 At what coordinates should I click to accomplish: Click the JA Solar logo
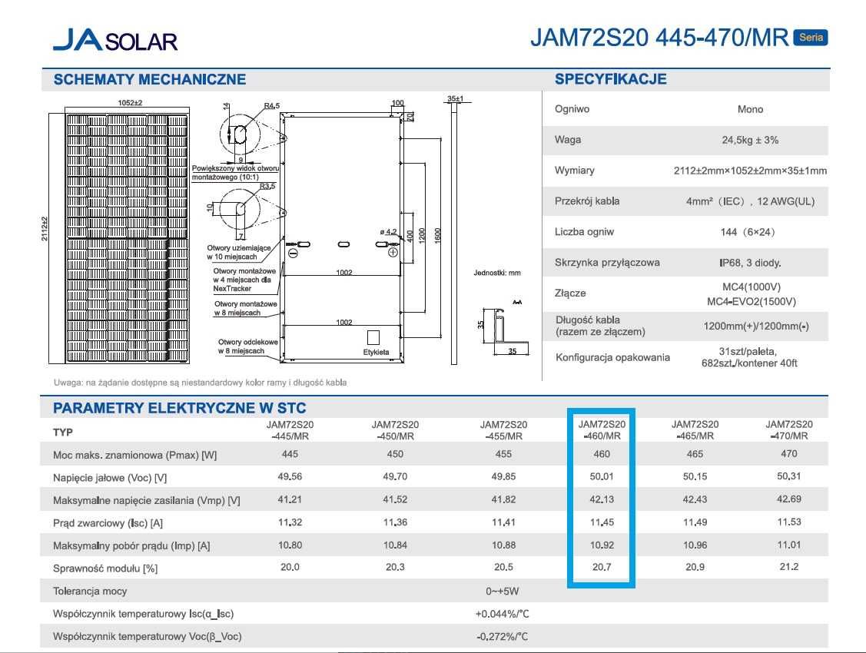115,40
